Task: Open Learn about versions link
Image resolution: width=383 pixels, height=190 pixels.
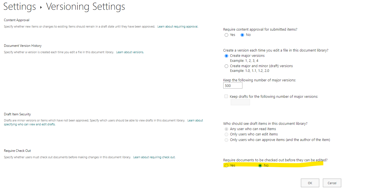Action: point(130,52)
